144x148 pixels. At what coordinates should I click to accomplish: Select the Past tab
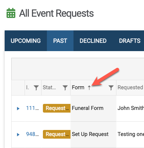pos(60,41)
